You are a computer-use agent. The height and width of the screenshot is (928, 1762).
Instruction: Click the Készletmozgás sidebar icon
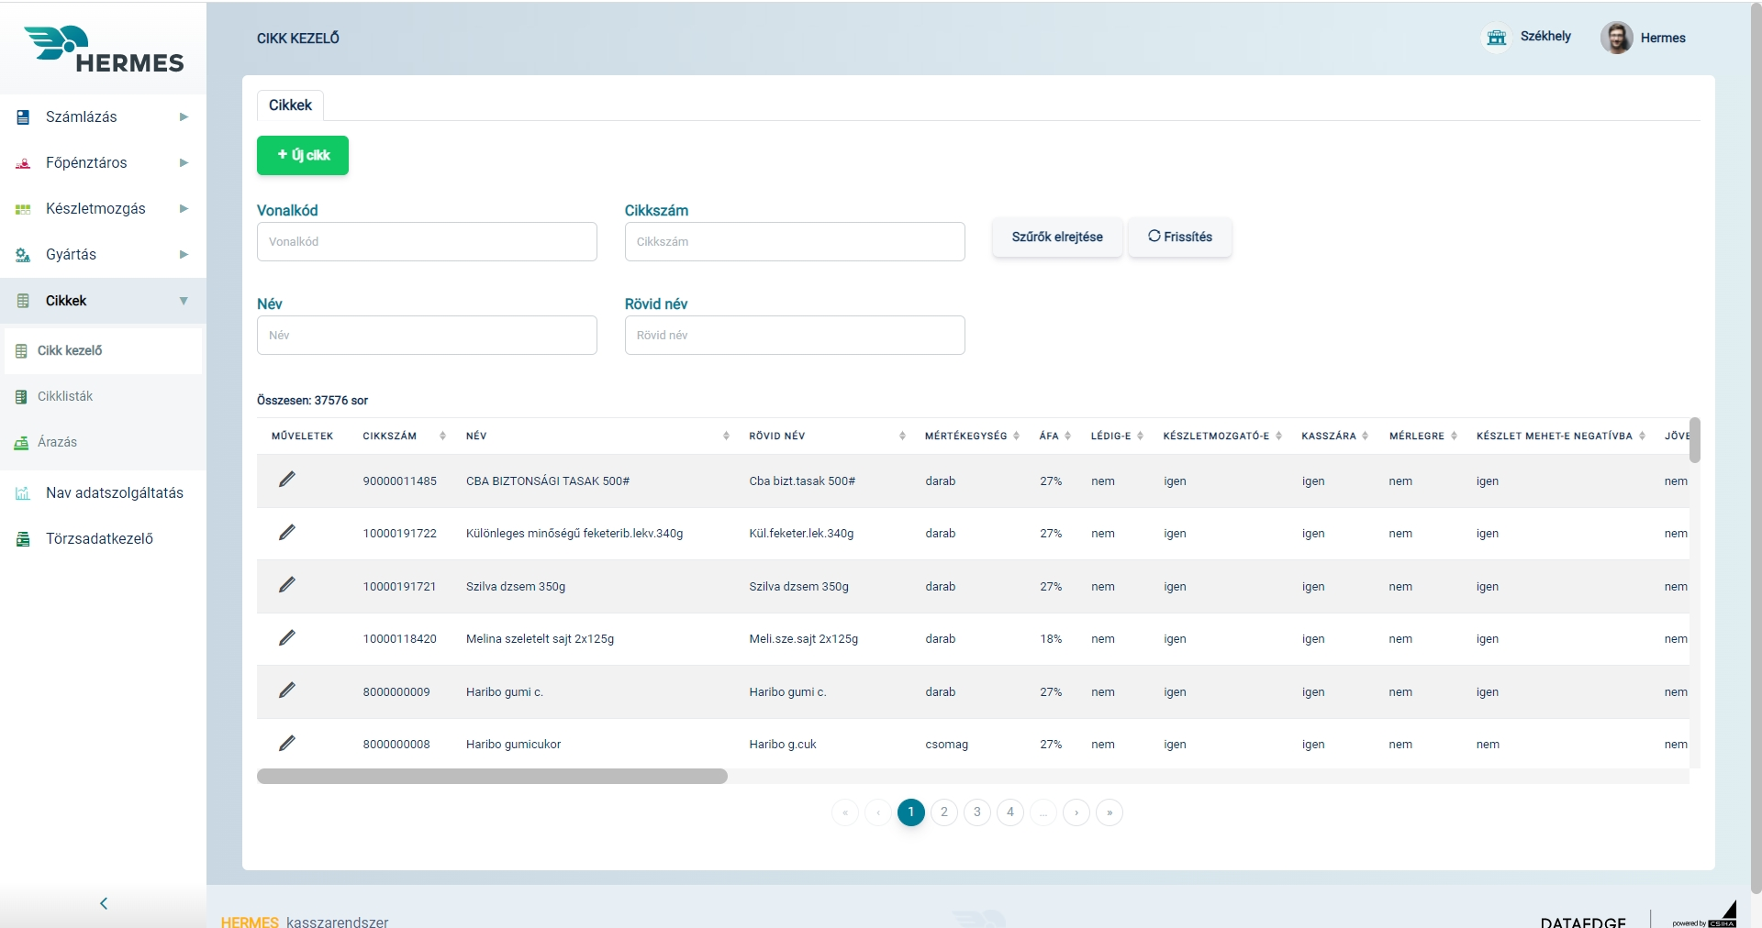click(23, 208)
